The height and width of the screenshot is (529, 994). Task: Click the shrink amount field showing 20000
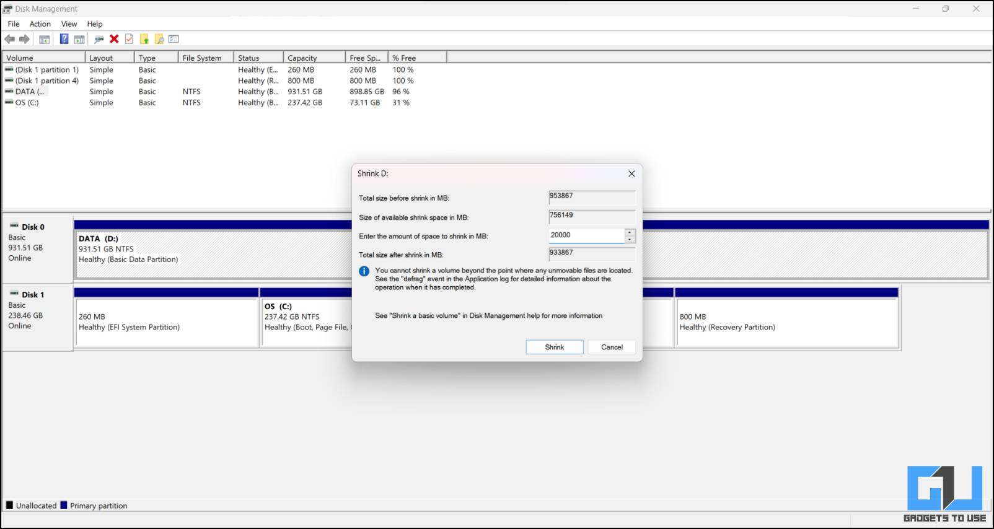[x=586, y=235]
